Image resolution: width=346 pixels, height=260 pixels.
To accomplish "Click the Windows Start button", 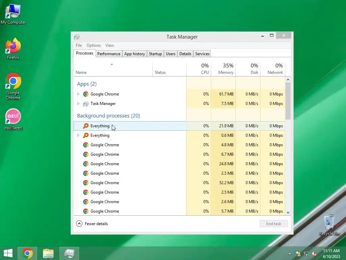I will 8,253.
